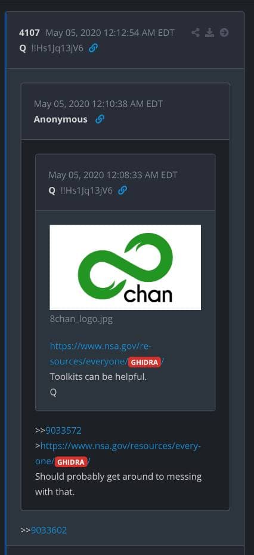Image resolution: width=254 pixels, height=555 pixels.
Task: Click the chain link icon beside Anonymous
Action: tap(100, 119)
